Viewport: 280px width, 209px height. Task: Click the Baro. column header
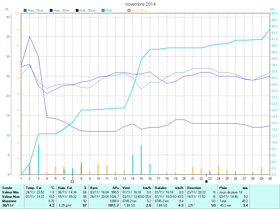point(95,188)
